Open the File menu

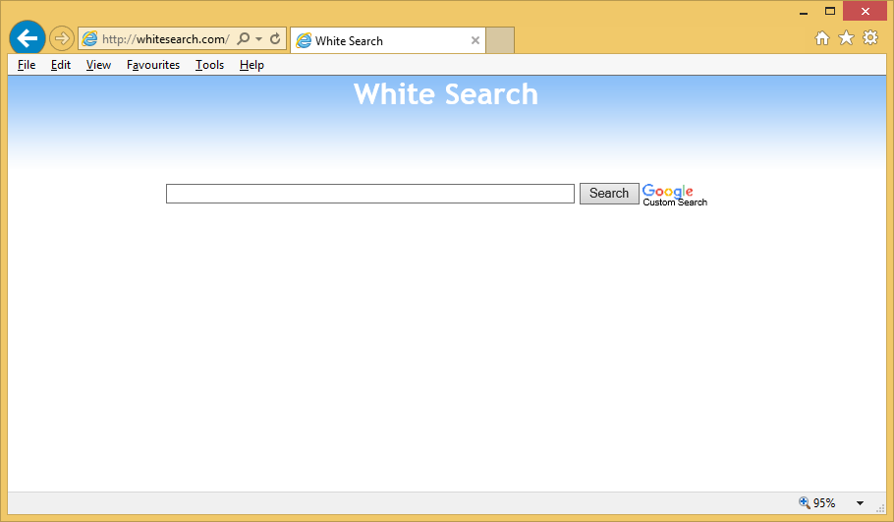point(27,65)
